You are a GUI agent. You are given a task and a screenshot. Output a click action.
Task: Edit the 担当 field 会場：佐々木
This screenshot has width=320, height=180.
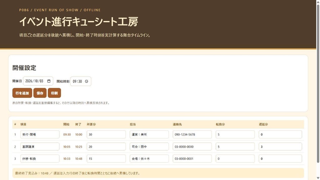coord(149,158)
